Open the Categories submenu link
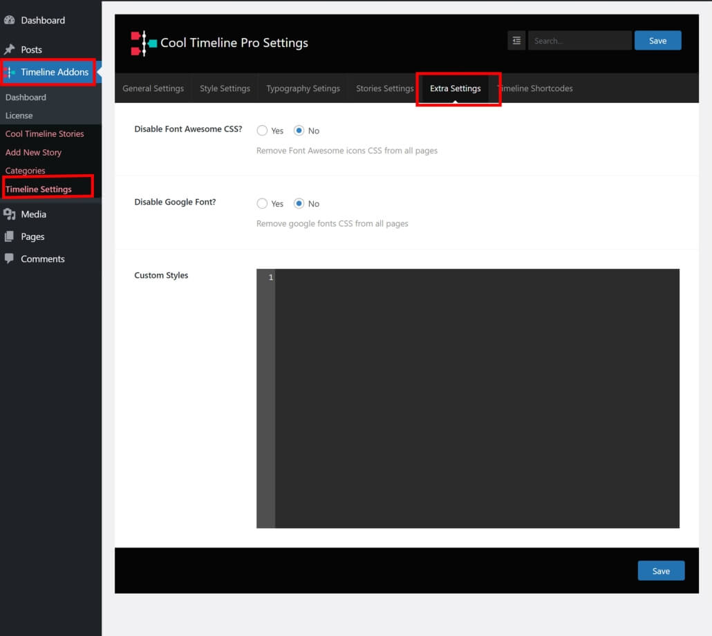712x636 pixels. coord(25,171)
